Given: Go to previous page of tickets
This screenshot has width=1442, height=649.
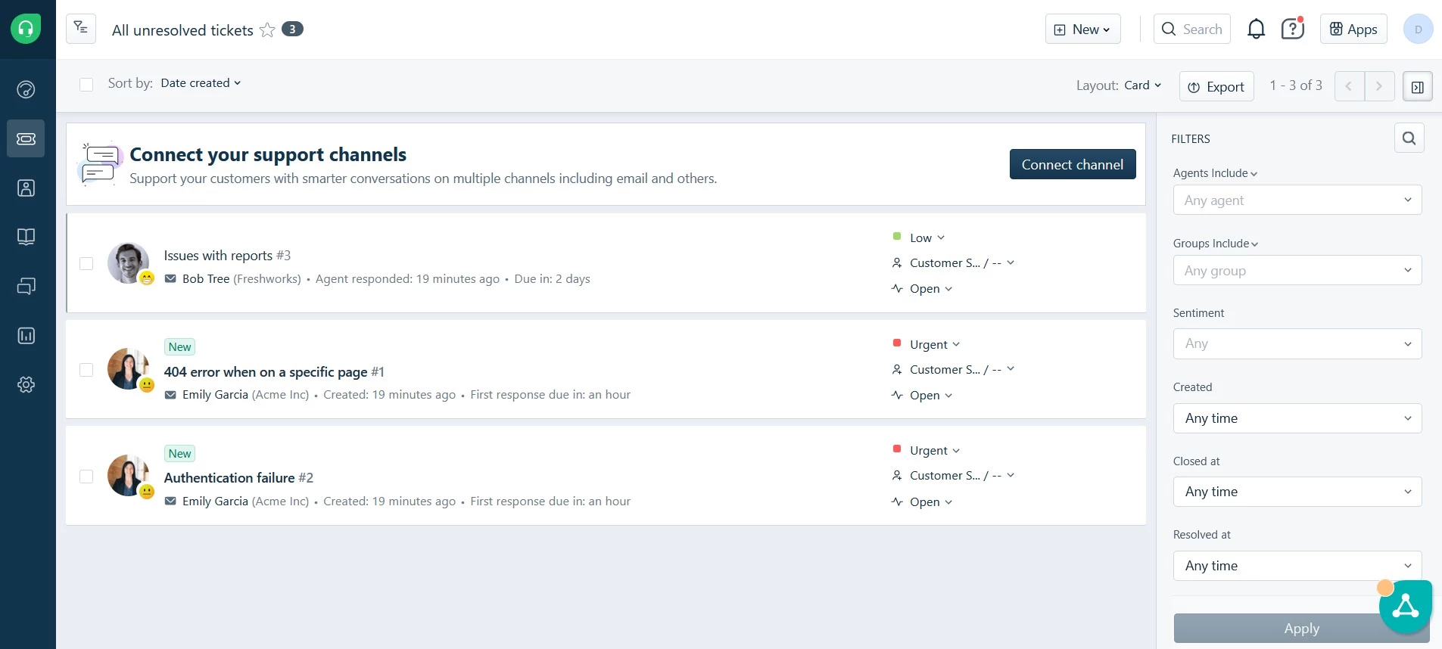Looking at the screenshot, I should pyautogui.click(x=1349, y=86).
